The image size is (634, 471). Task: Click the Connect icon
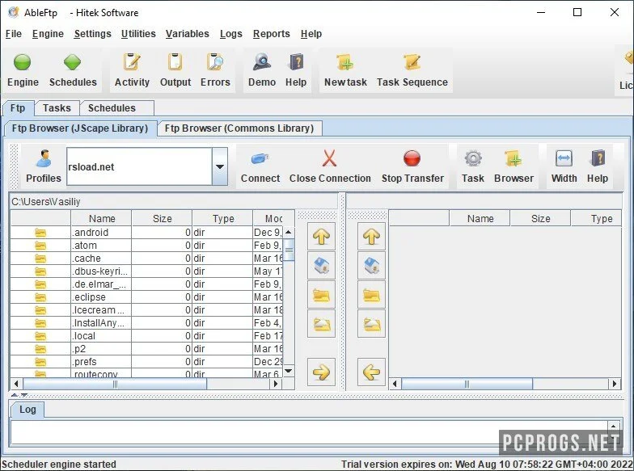pos(260,158)
